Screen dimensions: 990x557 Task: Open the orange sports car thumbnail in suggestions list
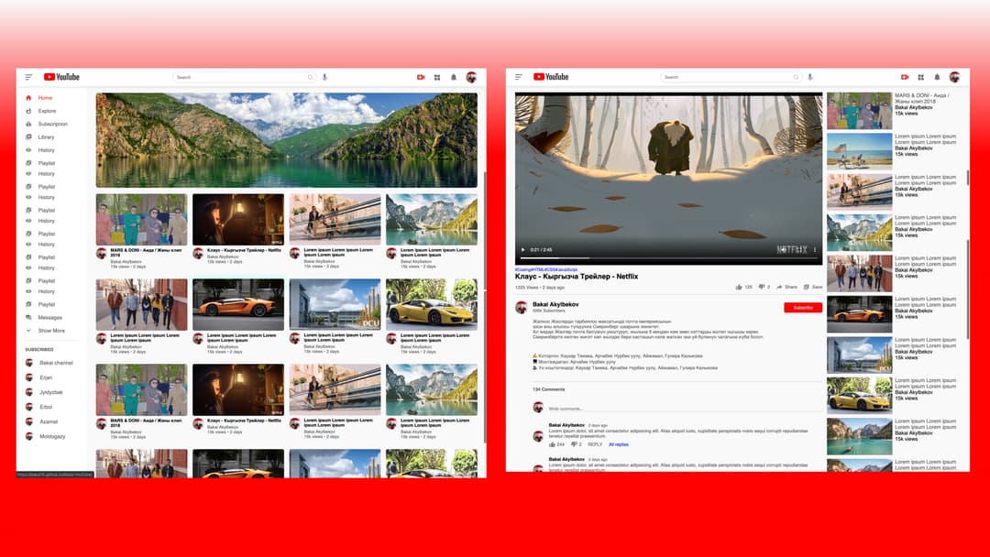tap(859, 313)
